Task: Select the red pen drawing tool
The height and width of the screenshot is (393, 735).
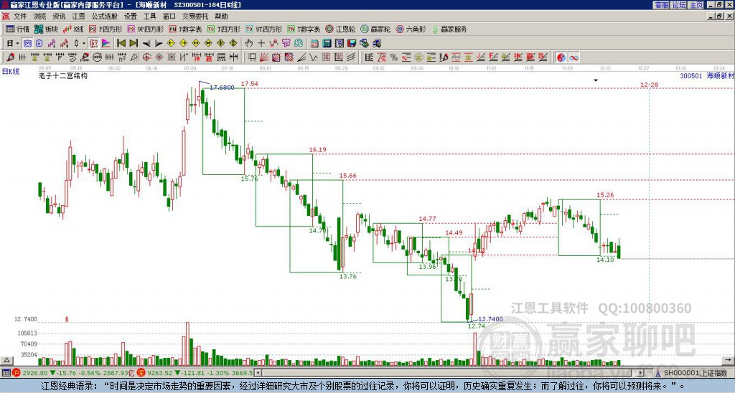Action: click(10, 57)
